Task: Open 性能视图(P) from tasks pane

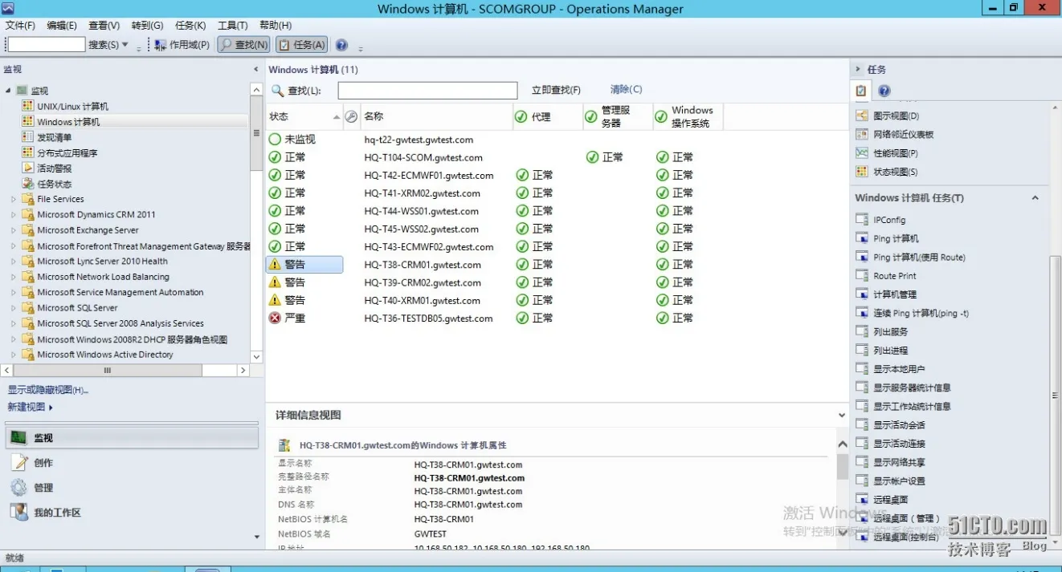Action: tap(895, 153)
